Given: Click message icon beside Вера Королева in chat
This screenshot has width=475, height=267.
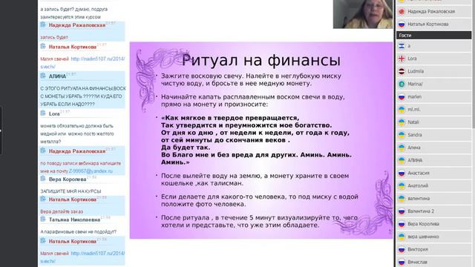Looking at the screenshot, I should point(43,179).
